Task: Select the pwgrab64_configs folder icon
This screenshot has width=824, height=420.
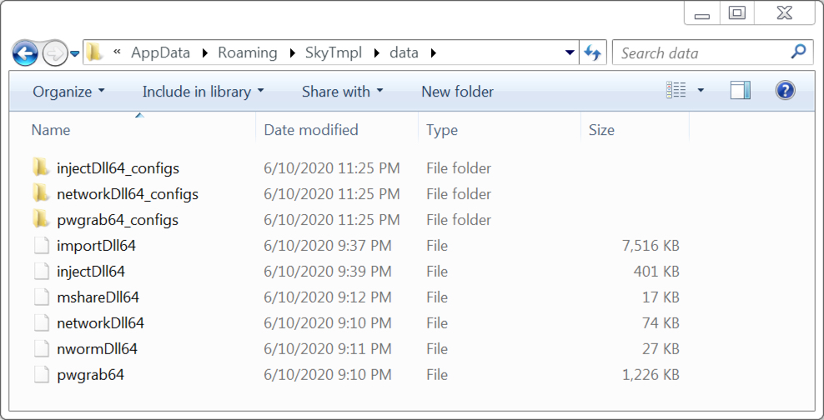Action: click(41, 219)
